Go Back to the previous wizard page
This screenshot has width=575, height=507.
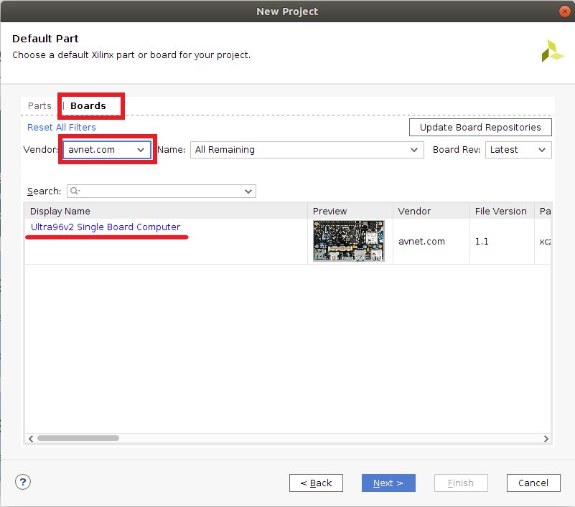[x=316, y=483]
